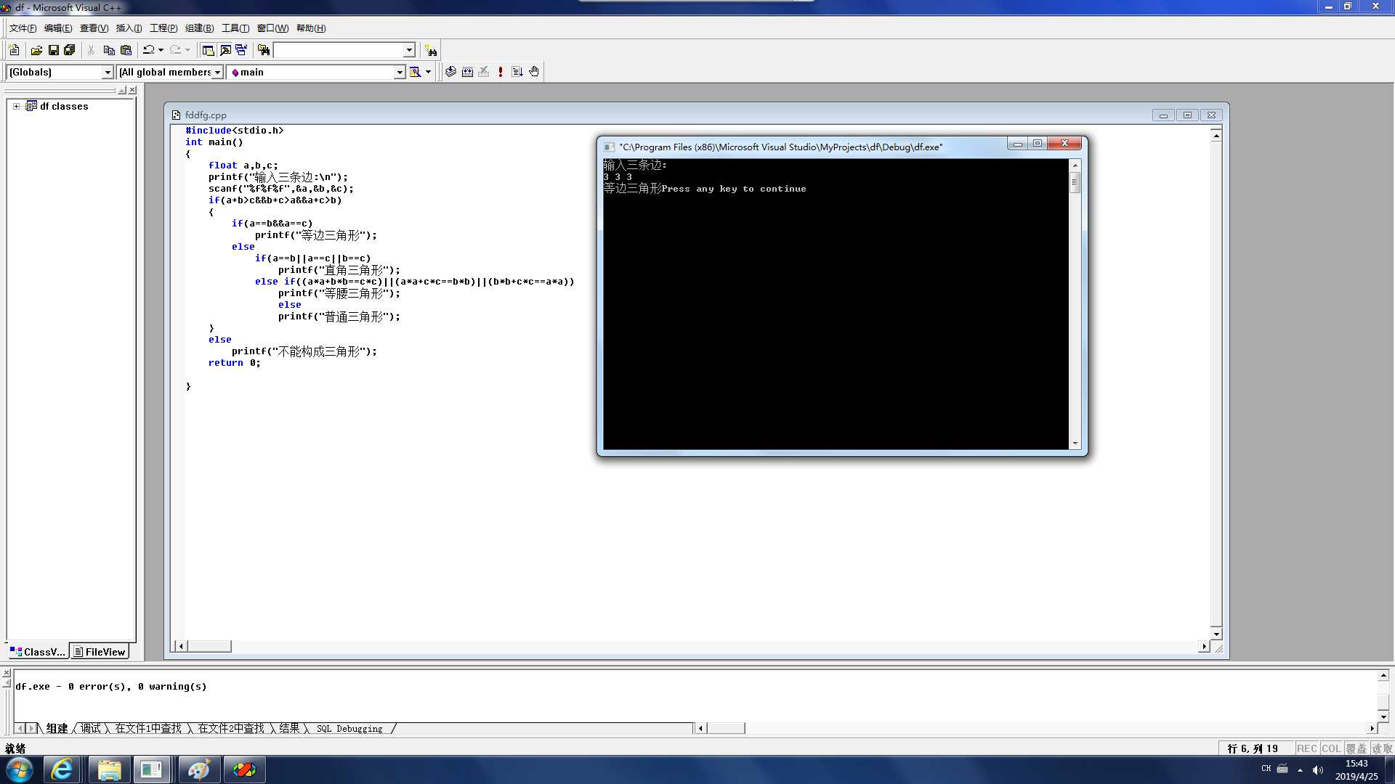Click the Save All icon
This screenshot has width=1395, height=784.
click(x=70, y=50)
